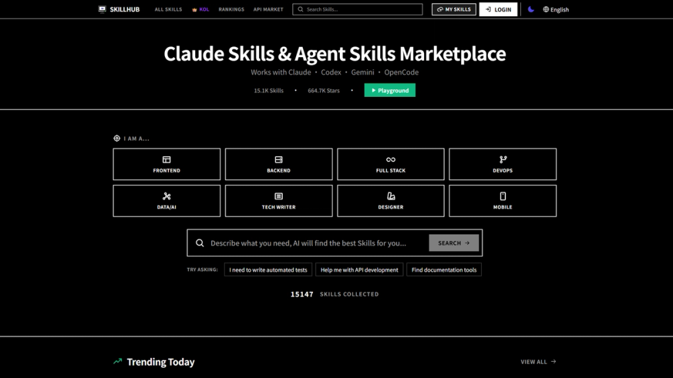
Task: Click the document icon on TECH WRITER card
Action: [x=279, y=196]
